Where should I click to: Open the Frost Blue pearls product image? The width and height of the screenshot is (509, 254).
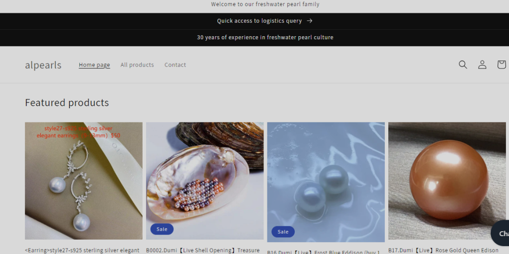tap(326, 182)
